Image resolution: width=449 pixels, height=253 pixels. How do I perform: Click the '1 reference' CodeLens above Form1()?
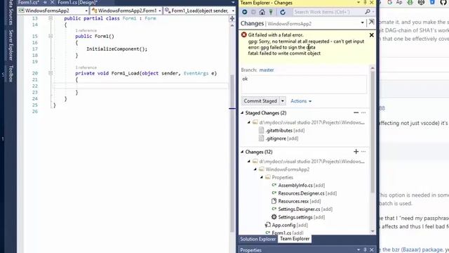point(86,30)
